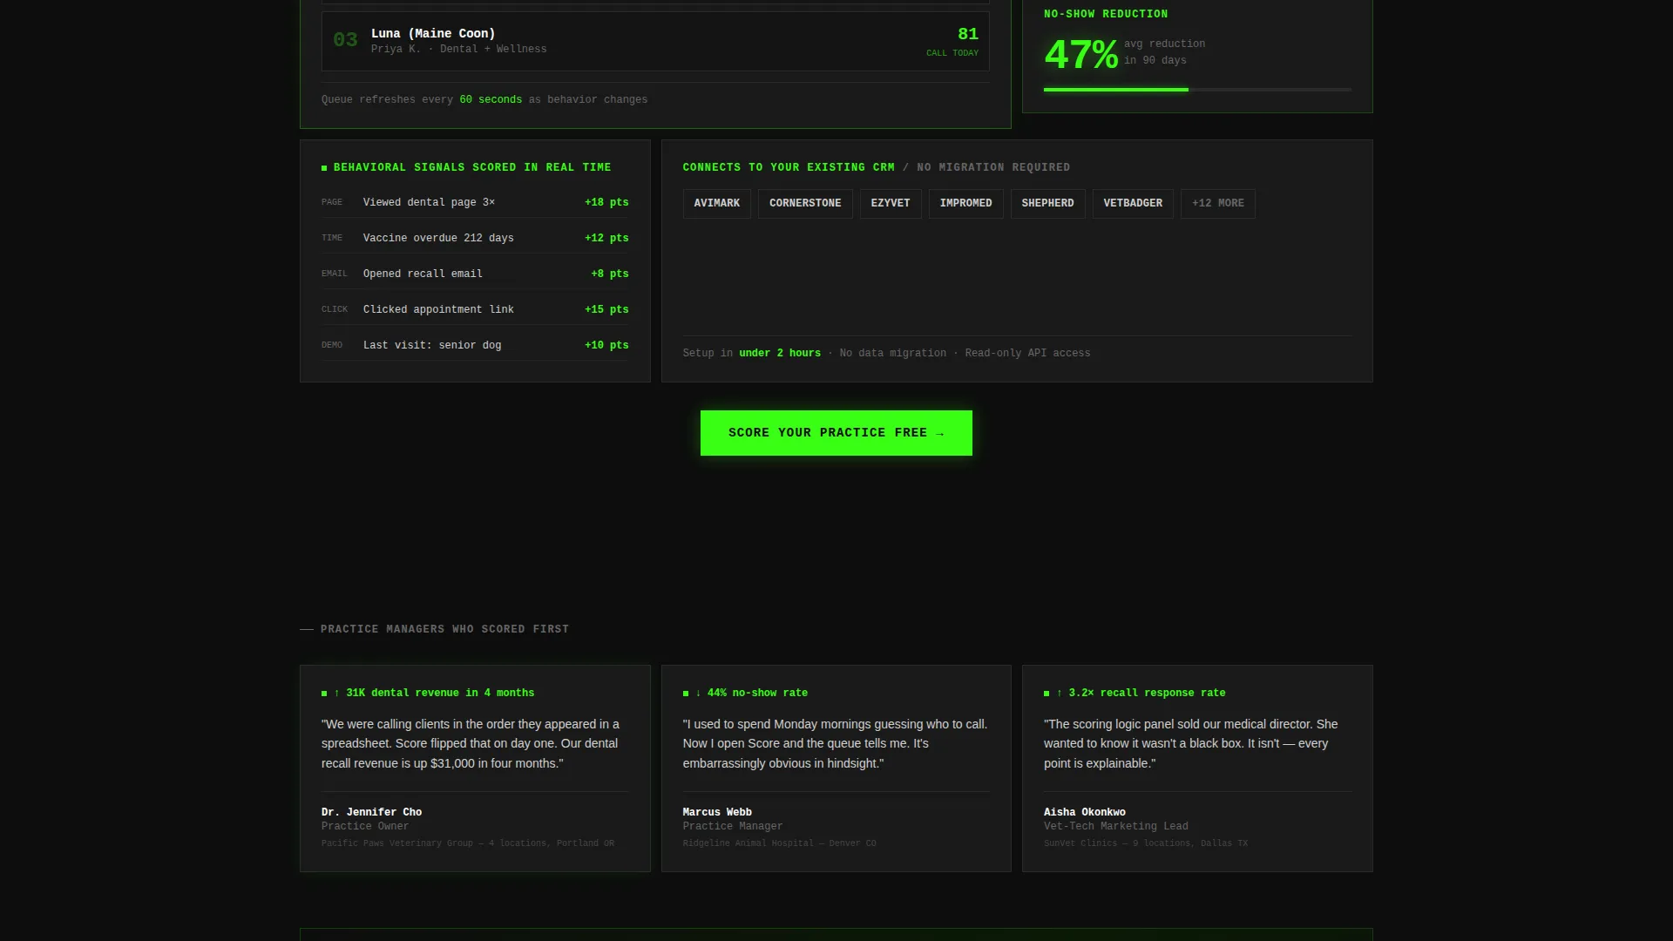Click the +10 pts value
Viewport: 1673px width, 941px height.
[606, 345]
